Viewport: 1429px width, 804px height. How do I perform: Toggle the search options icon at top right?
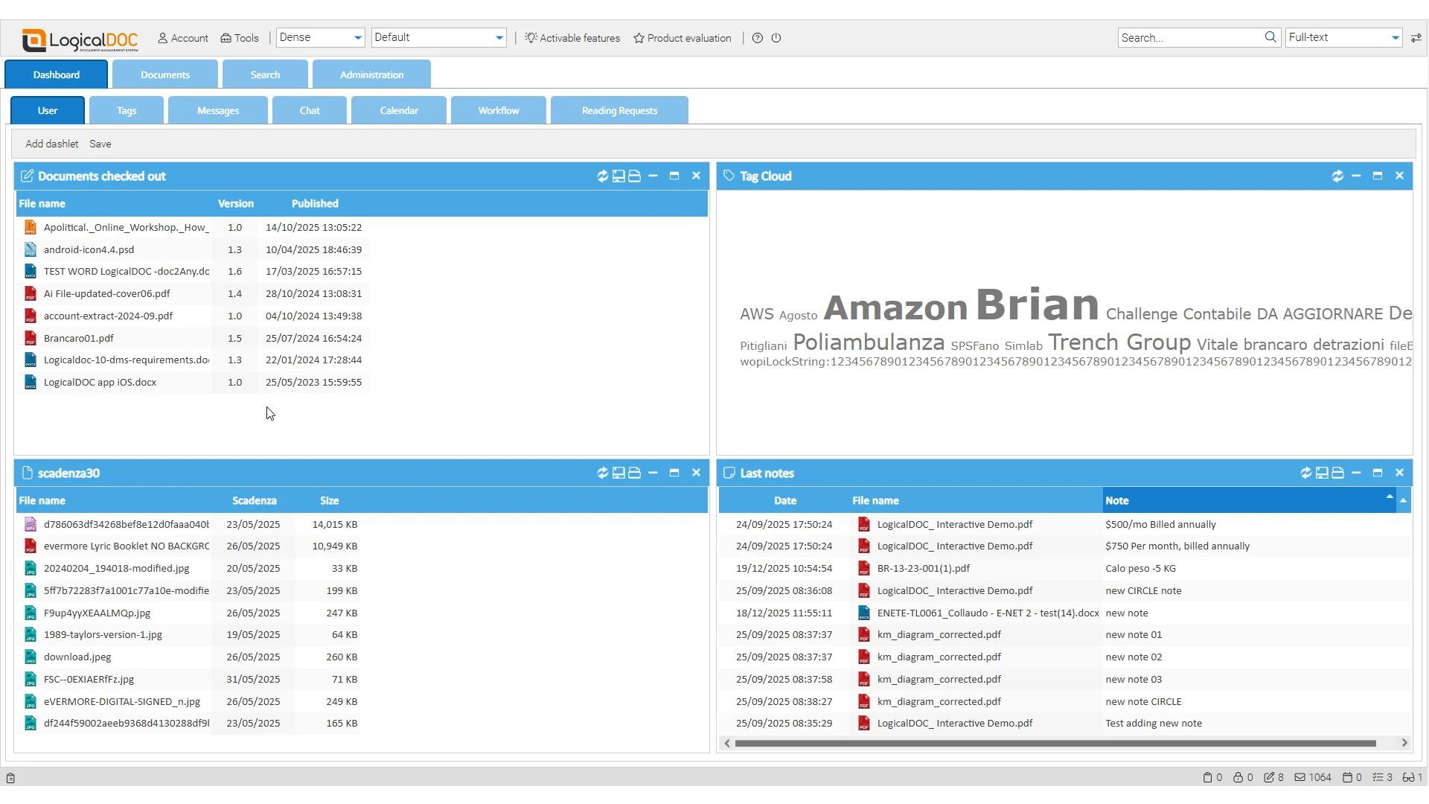click(1416, 38)
